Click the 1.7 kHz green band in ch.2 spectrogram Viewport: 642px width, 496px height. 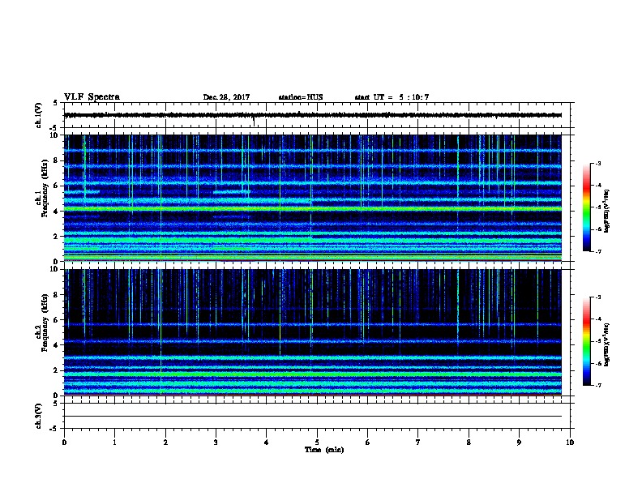point(313,374)
